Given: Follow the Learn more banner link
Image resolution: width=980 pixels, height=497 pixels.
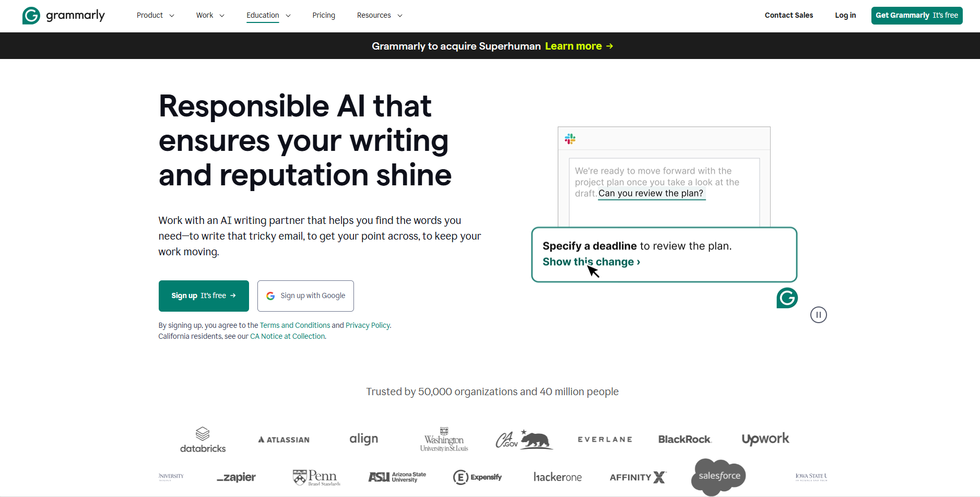Looking at the screenshot, I should (x=579, y=46).
